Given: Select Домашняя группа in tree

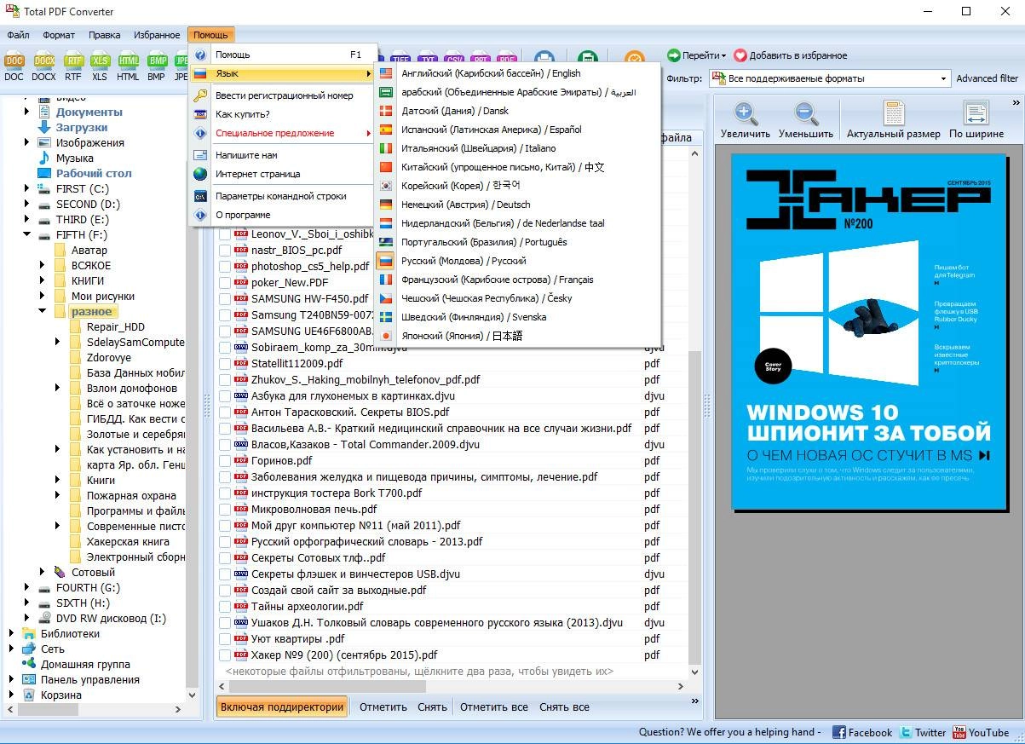Looking at the screenshot, I should 85,664.
